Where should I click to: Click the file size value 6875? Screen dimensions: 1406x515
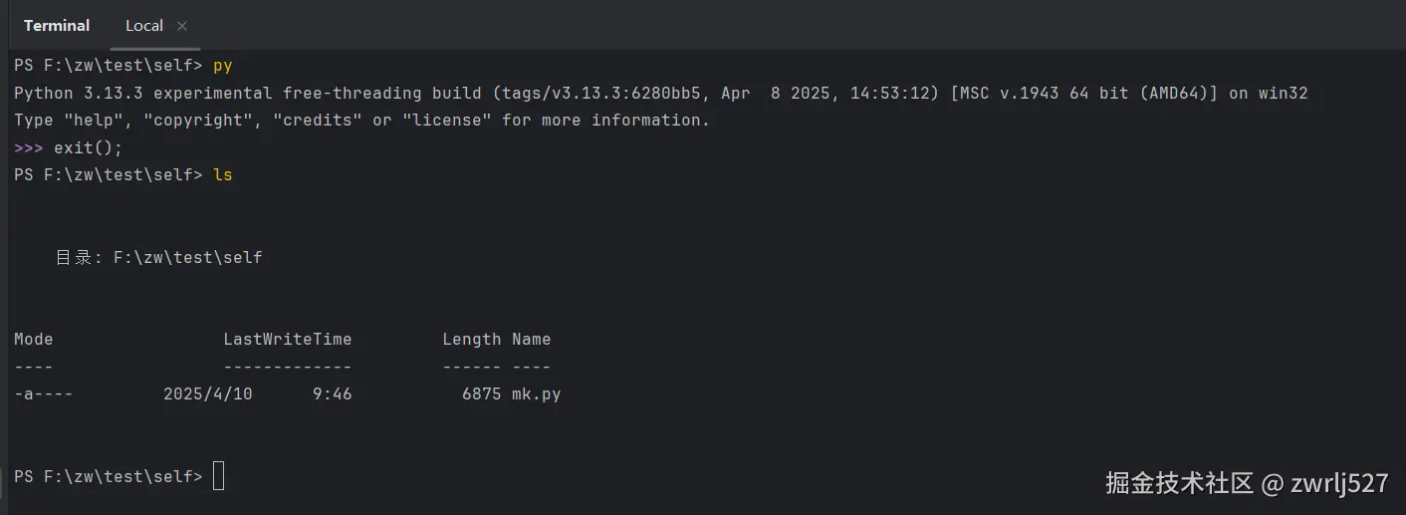click(481, 393)
